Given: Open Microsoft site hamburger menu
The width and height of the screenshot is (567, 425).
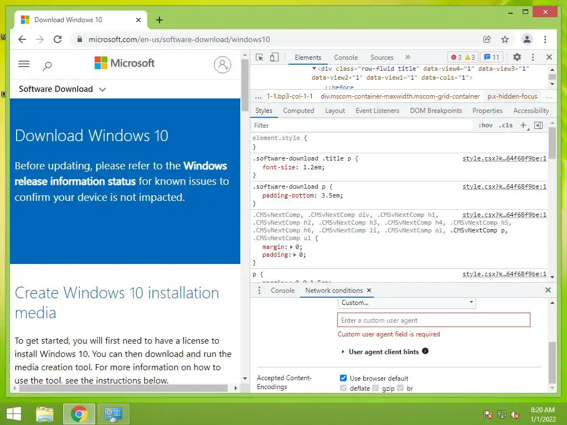Looking at the screenshot, I should (24, 64).
